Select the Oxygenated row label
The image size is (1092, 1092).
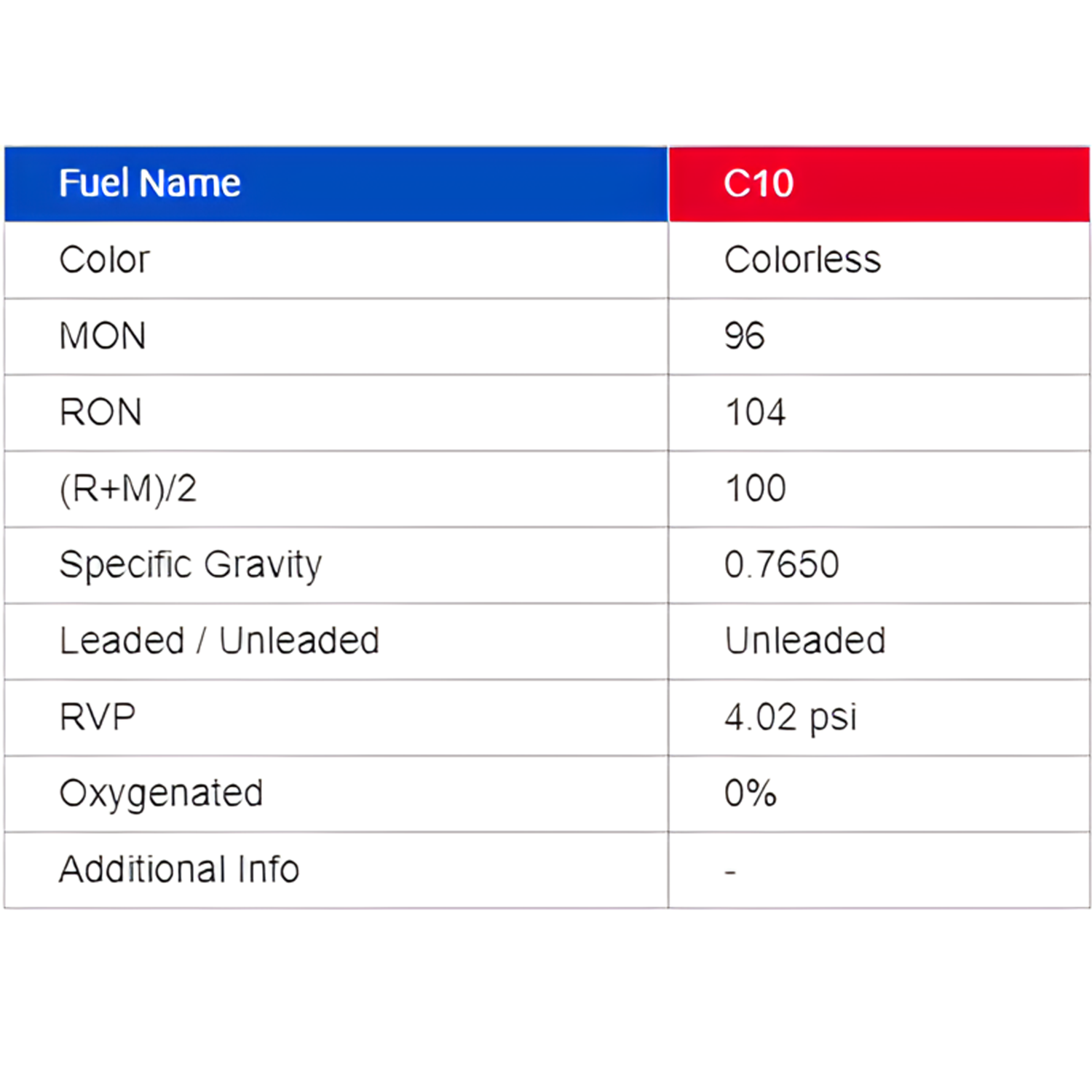point(161,794)
